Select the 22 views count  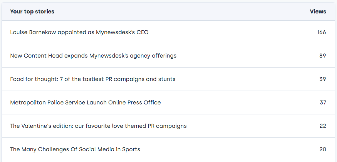click(323, 126)
